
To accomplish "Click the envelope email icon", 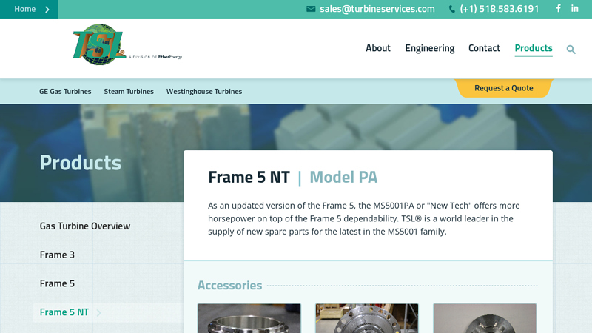I will (311, 9).
